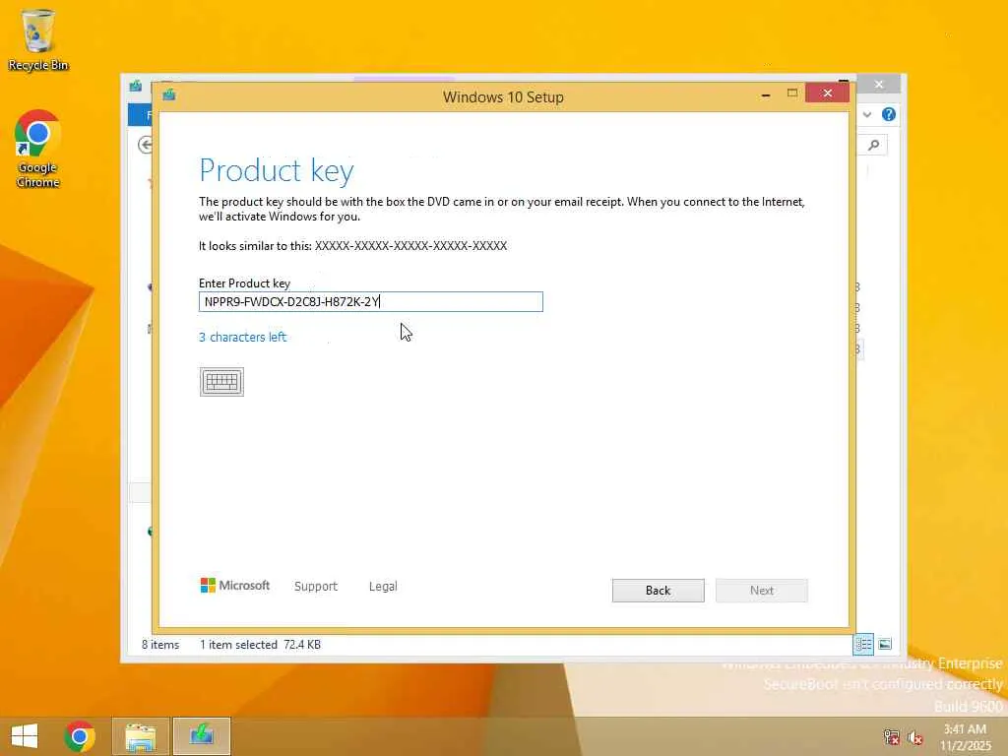Open the taskbar clock and date
1008x756 pixels.
click(x=965, y=737)
